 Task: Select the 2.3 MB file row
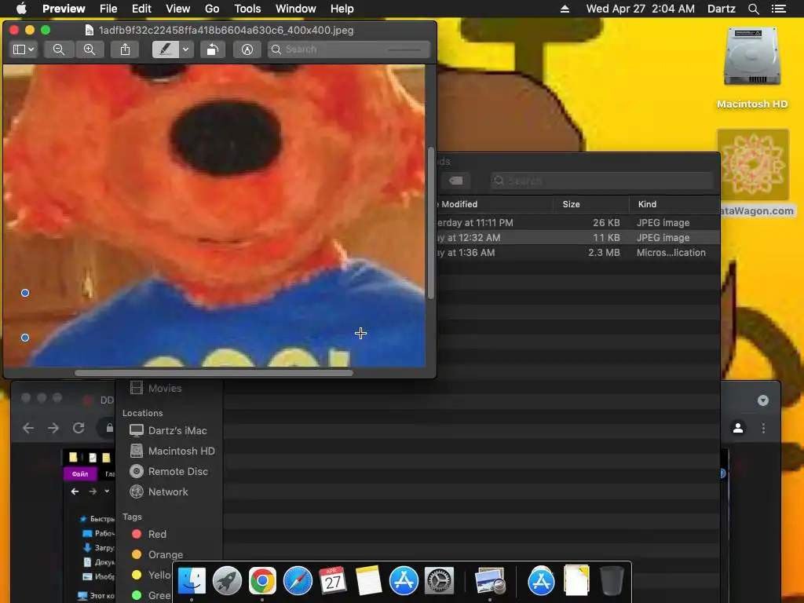tap(579, 252)
